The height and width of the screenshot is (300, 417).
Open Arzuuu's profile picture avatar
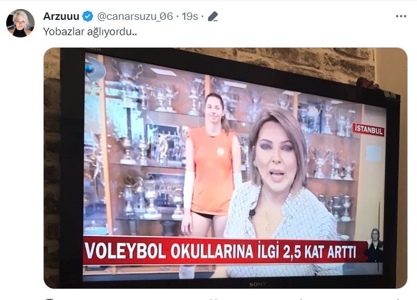point(20,23)
